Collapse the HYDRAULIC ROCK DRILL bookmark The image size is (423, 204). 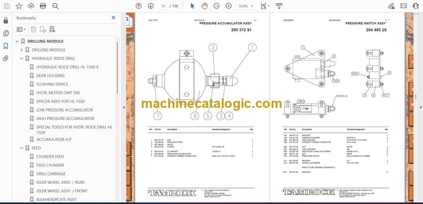click(x=22, y=59)
